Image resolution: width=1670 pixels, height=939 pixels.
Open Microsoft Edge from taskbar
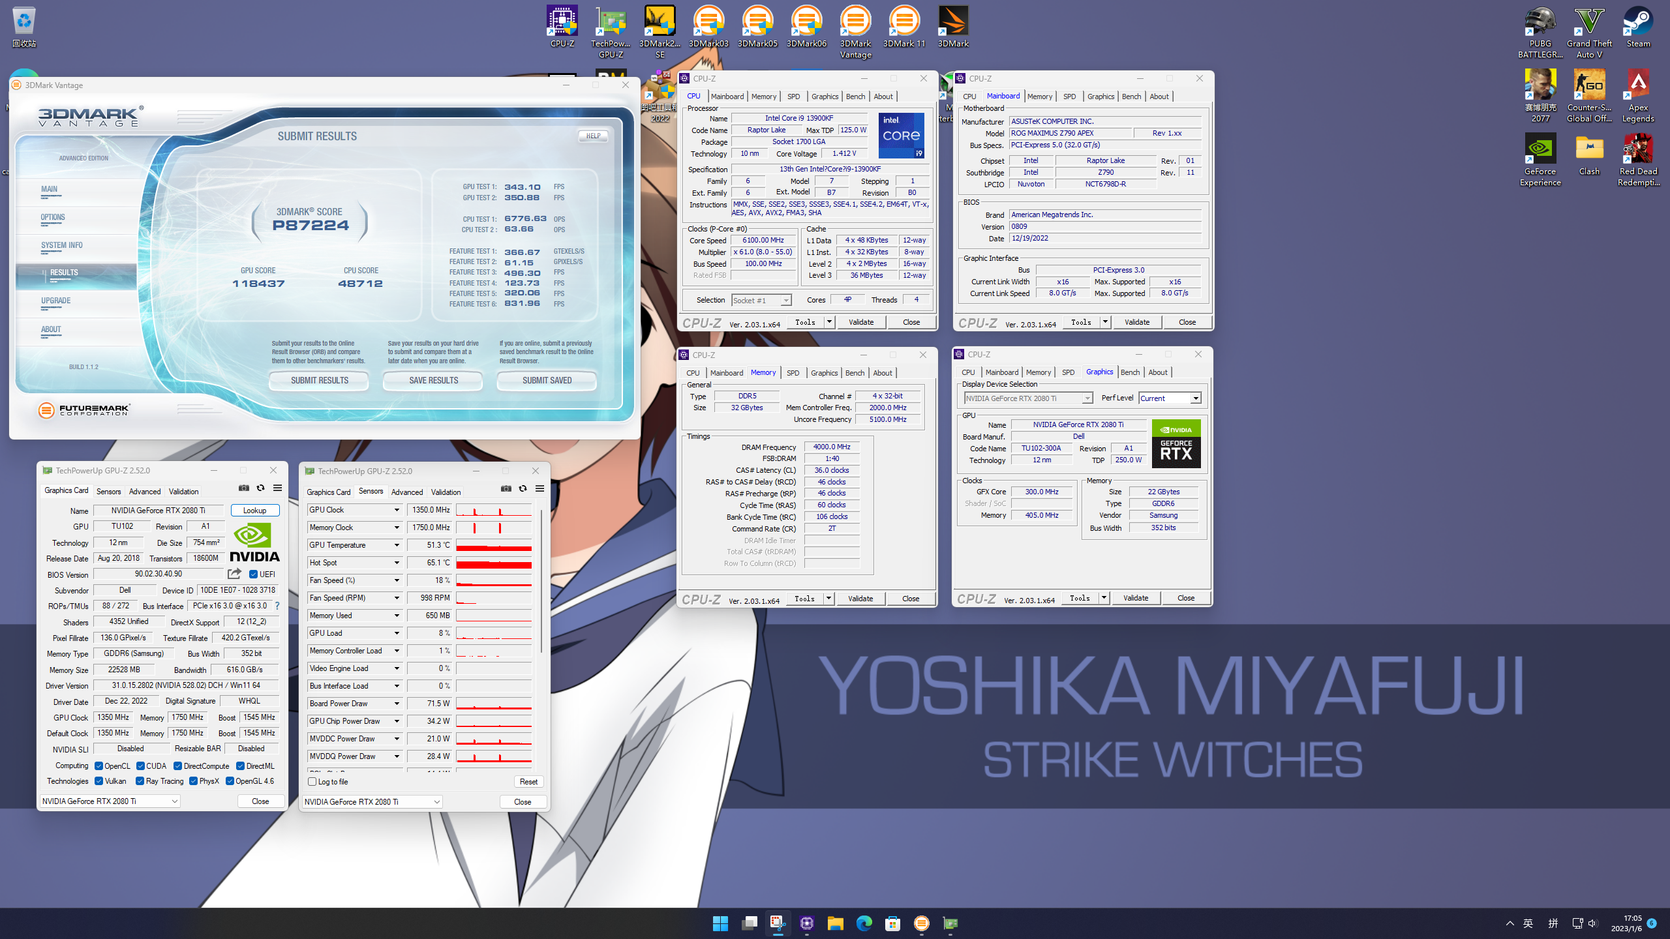(x=864, y=923)
